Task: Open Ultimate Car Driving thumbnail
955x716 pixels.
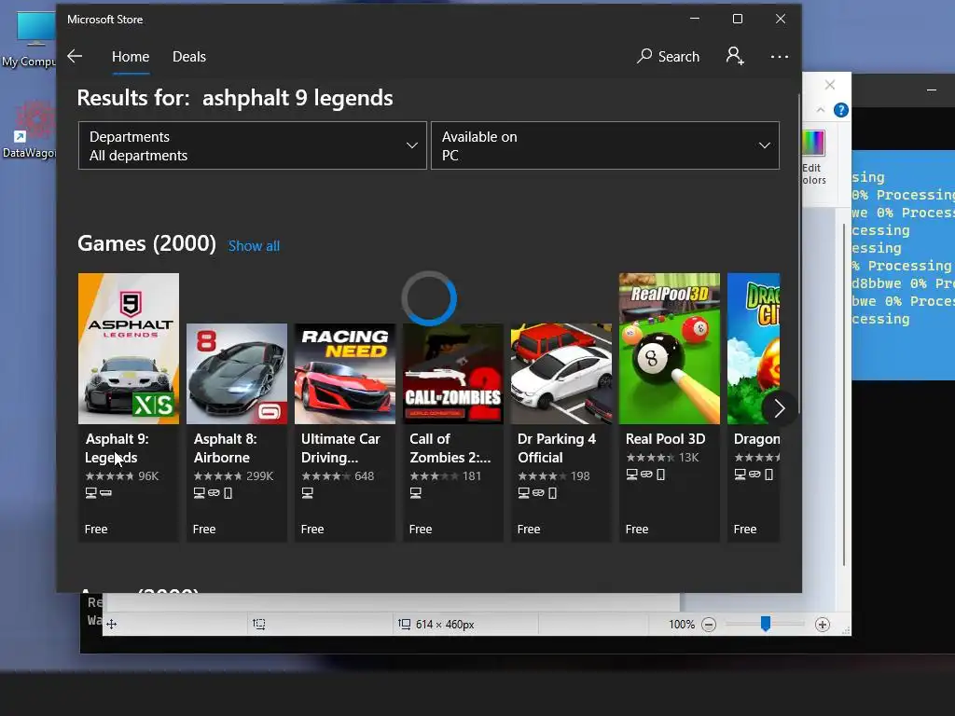Action: tap(345, 374)
